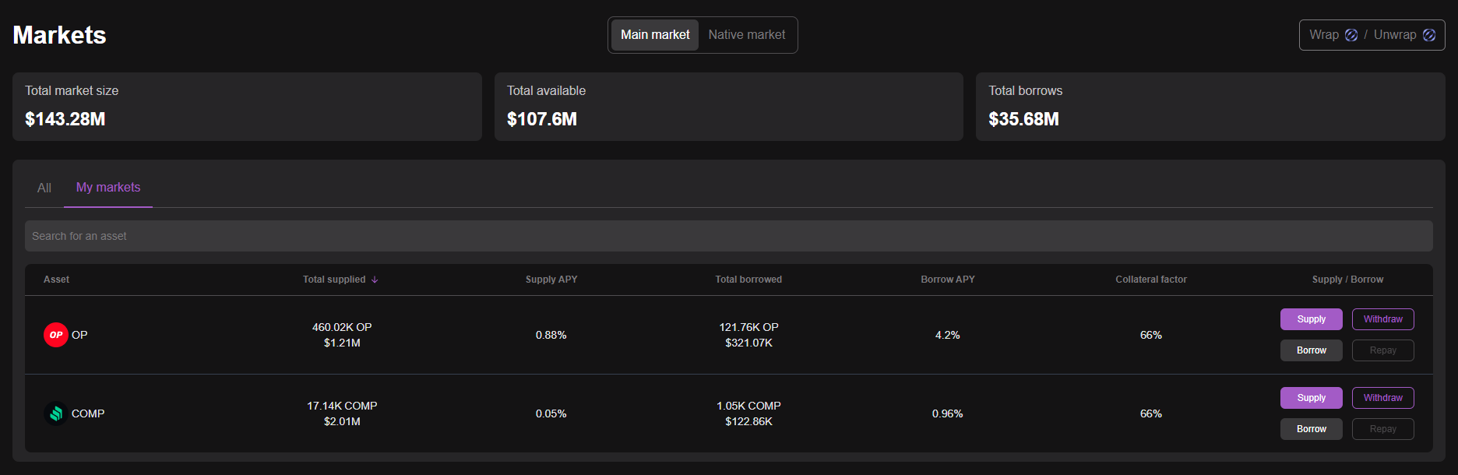Click the sort arrow beside Total supplied
The width and height of the screenshot is (1458, 475).
coord(375,280)
